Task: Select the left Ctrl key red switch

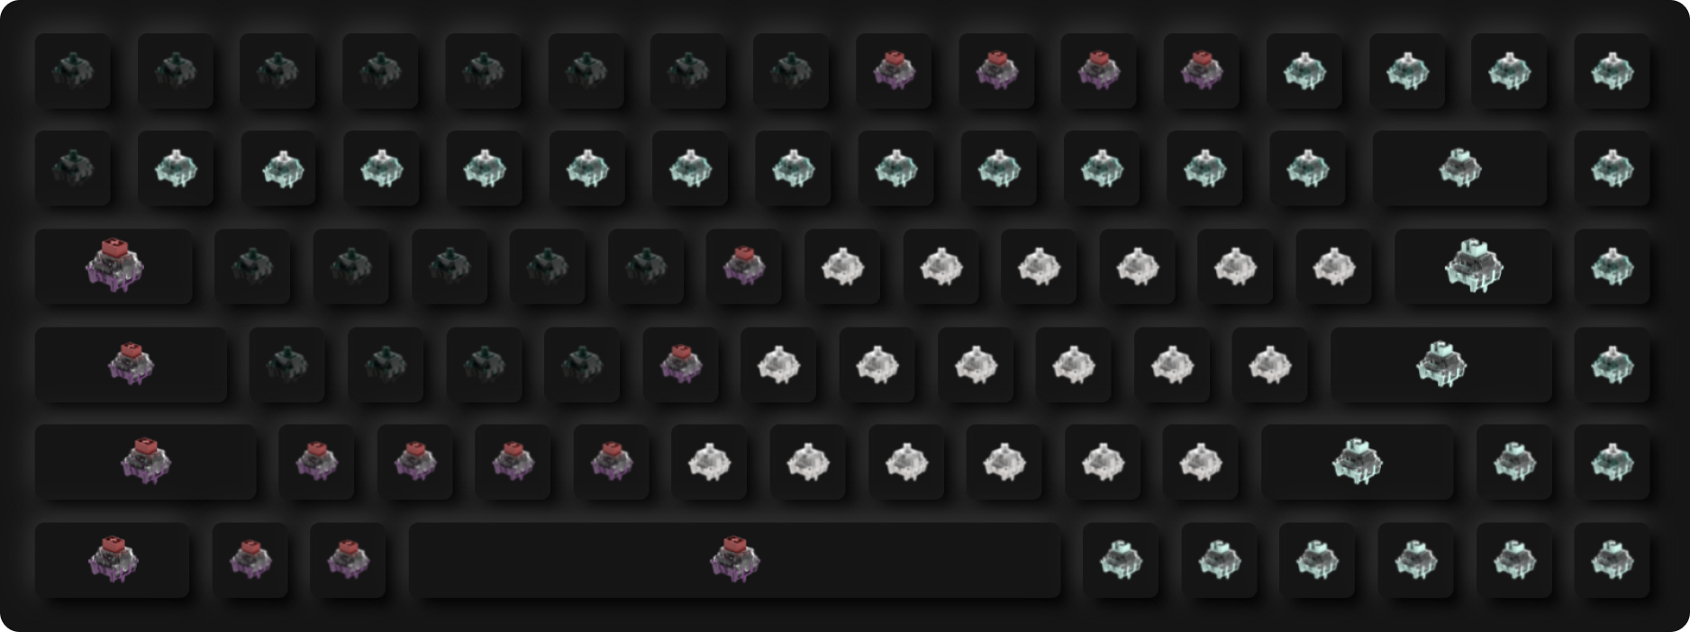Action: (x=113, y=560)
